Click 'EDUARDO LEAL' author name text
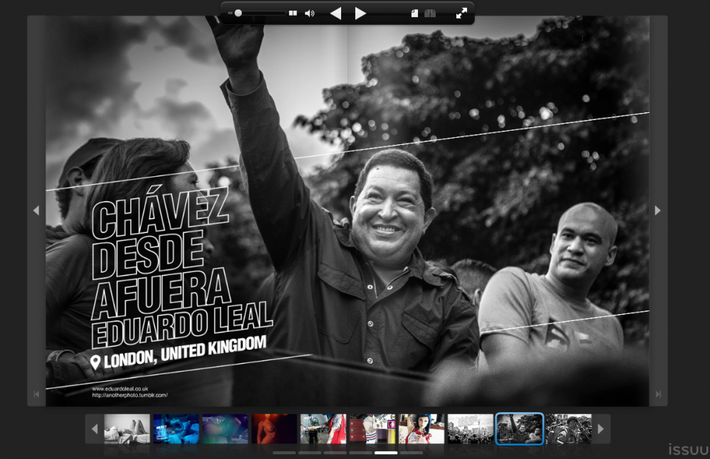 click(182, 324)
